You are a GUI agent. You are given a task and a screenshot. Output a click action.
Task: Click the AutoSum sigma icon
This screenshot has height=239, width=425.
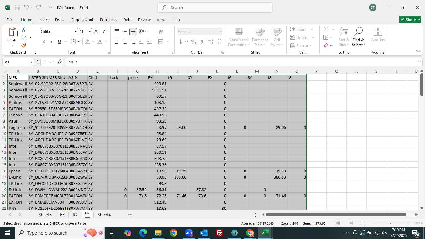tap(326, 29)
